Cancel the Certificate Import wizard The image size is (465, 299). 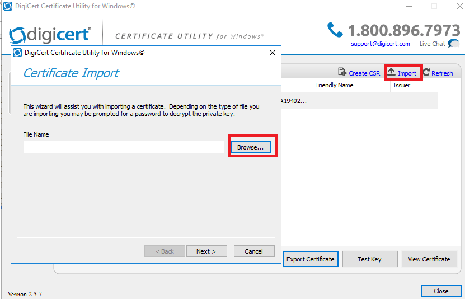click(254, 251)
